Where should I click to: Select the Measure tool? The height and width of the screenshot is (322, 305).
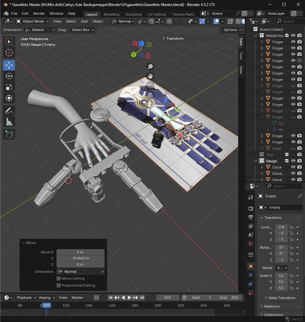tap(9, 122)
